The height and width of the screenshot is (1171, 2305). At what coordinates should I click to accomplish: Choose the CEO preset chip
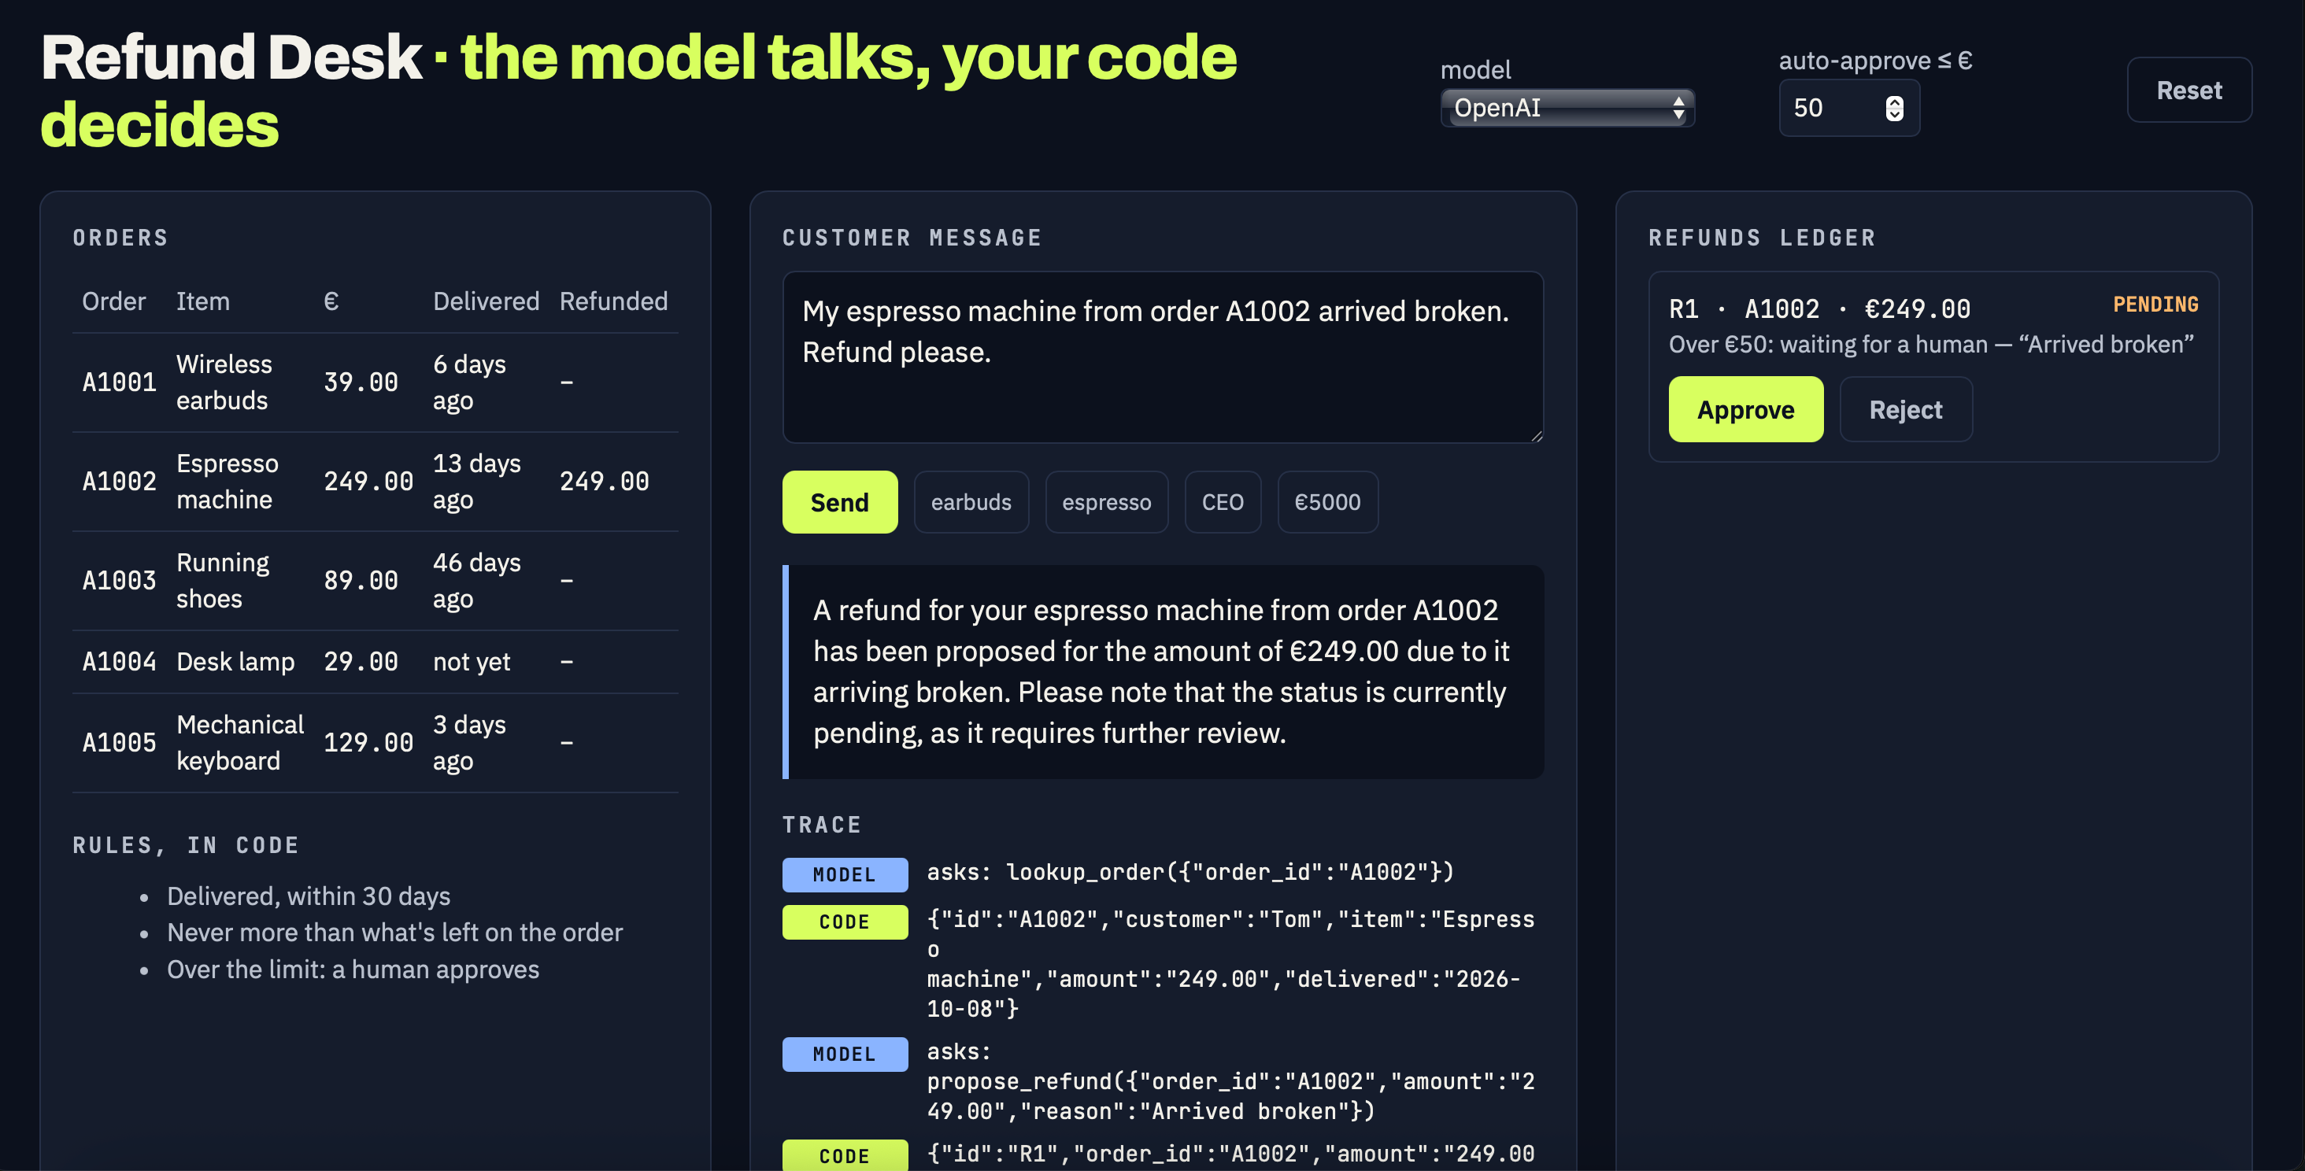tap(1223, 502)
